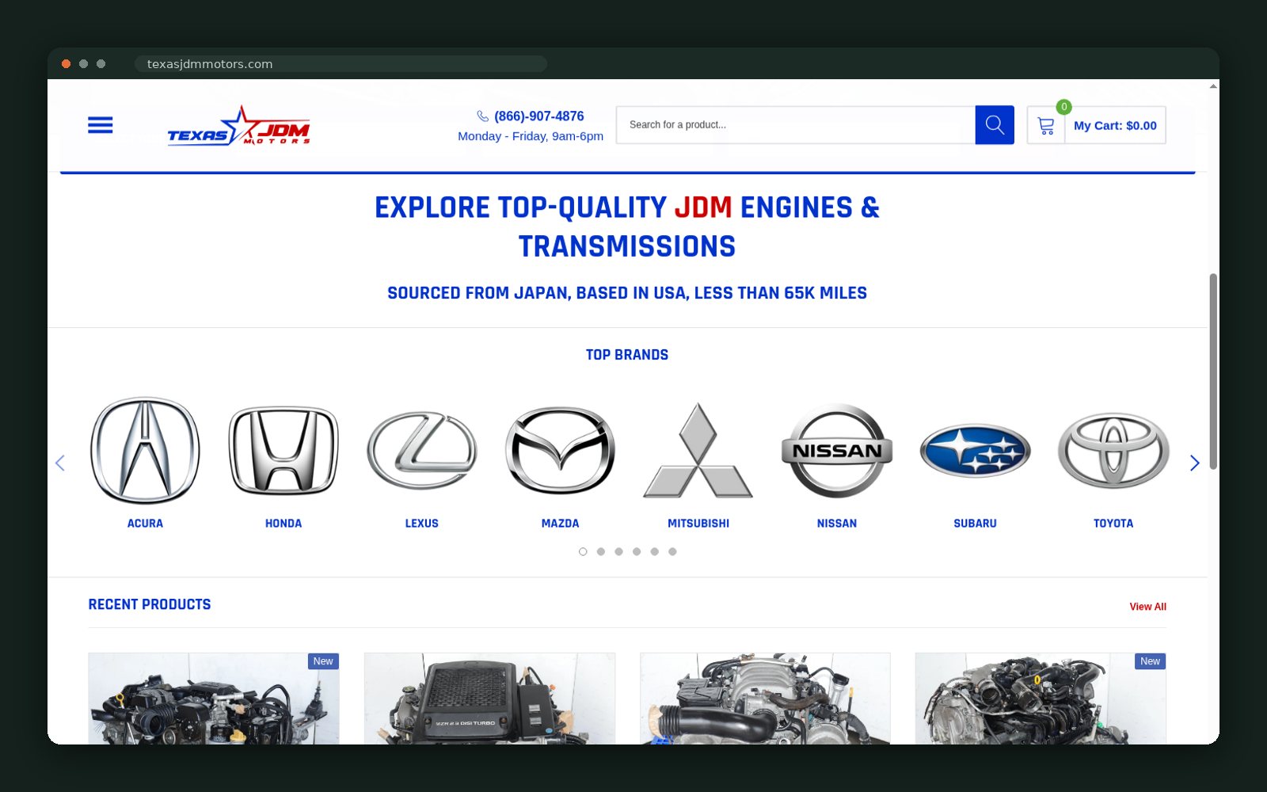Image resolution: width=1267 pixels, height=792 pixels.
Task: Click the green cart count badge
Action: (x=1064, y=107)
